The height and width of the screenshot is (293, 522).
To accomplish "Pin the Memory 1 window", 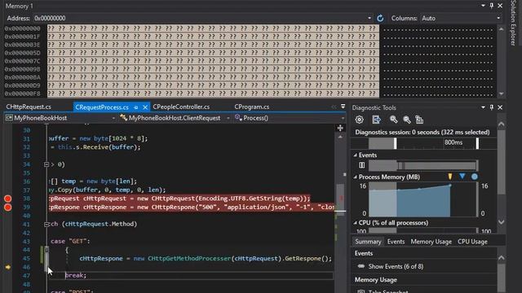I will click(491, 6).
